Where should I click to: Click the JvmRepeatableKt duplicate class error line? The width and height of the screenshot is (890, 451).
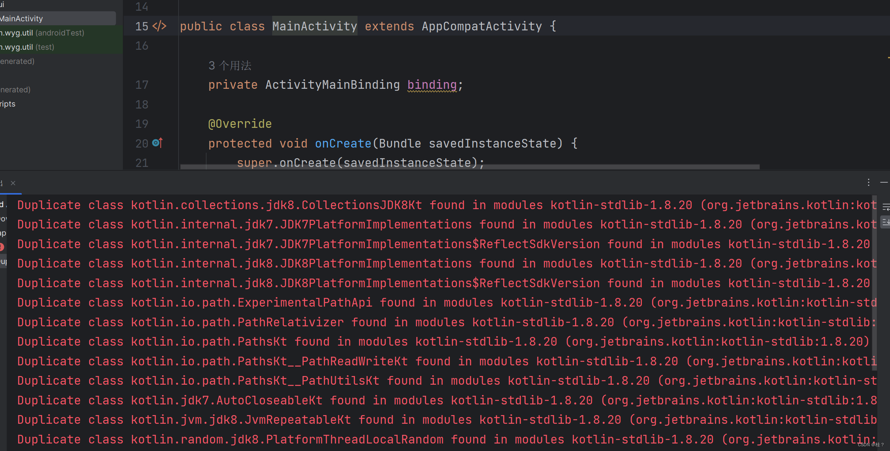(447, 420)
